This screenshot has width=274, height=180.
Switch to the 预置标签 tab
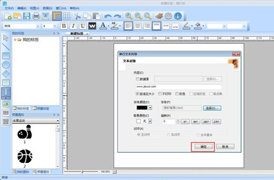pyautogui.click(x=41, y=108)
